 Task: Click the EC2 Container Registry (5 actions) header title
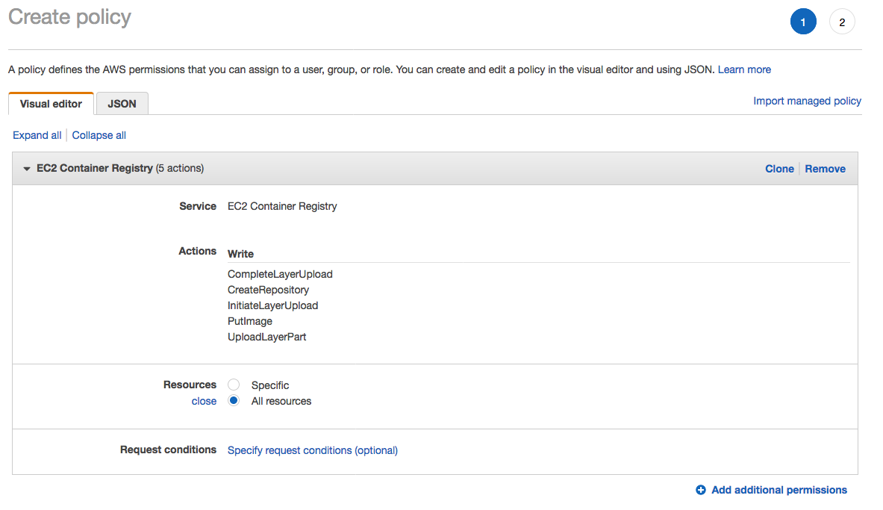pos(120,169)
